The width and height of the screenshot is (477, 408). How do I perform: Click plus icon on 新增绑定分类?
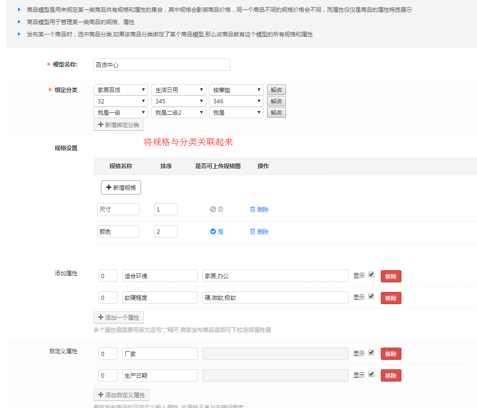click(x=100, y=125)
